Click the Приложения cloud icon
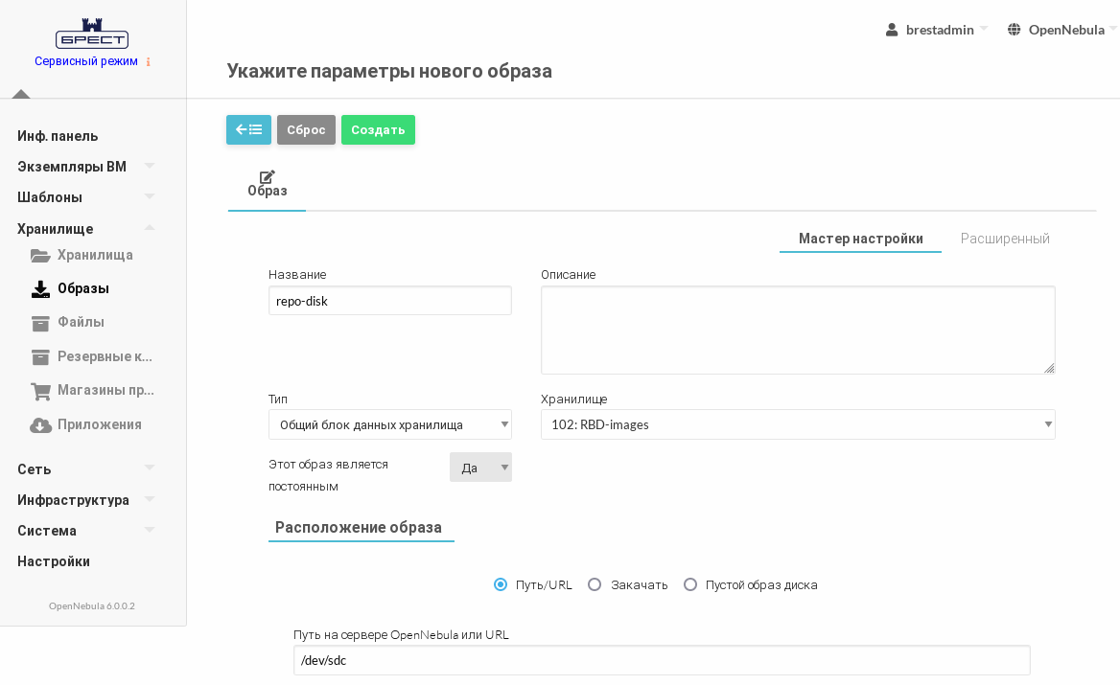Screen dimensions: 1120x685 [x=40, y=425]
